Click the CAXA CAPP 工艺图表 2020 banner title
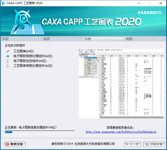This screenshot has height=150, width=167. click(91, 22)
